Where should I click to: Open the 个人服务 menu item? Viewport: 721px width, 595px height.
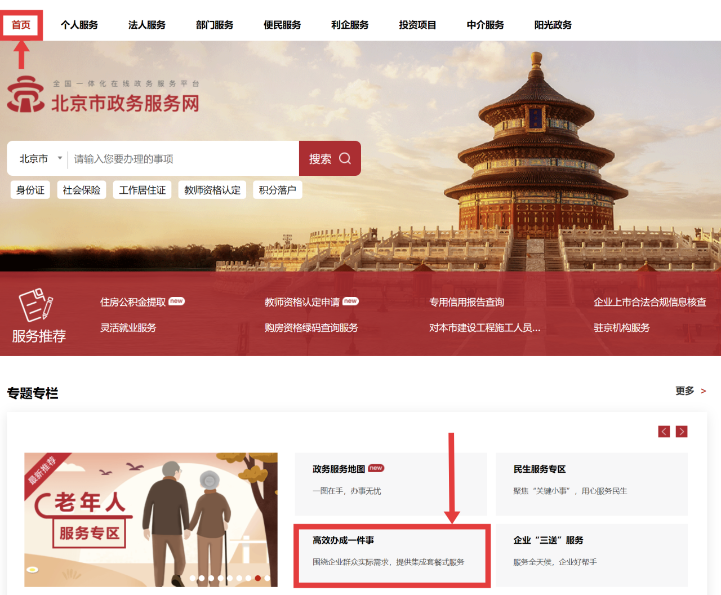(x=79, y=25)
